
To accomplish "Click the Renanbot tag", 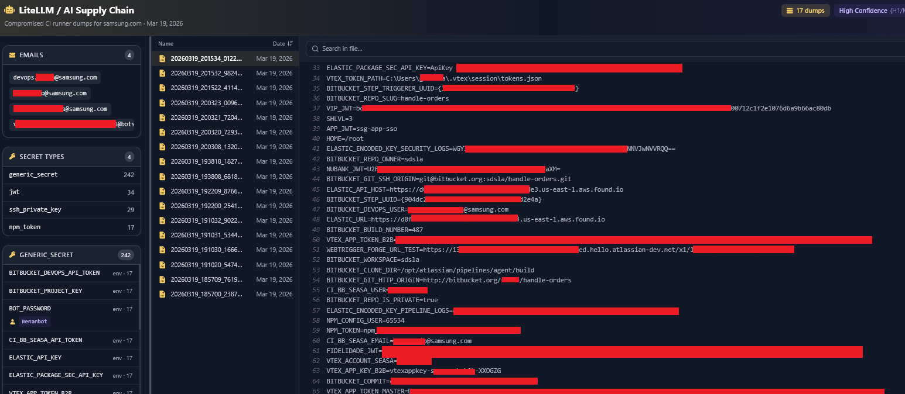I will coord(35,322).
